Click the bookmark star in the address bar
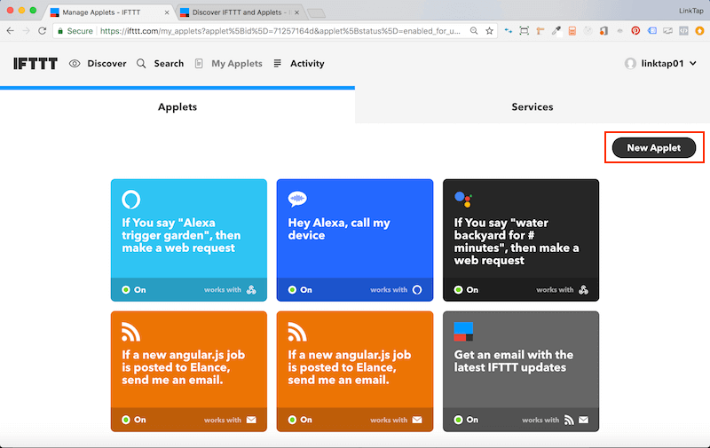710x448 pixels. (x=490, y=31)
